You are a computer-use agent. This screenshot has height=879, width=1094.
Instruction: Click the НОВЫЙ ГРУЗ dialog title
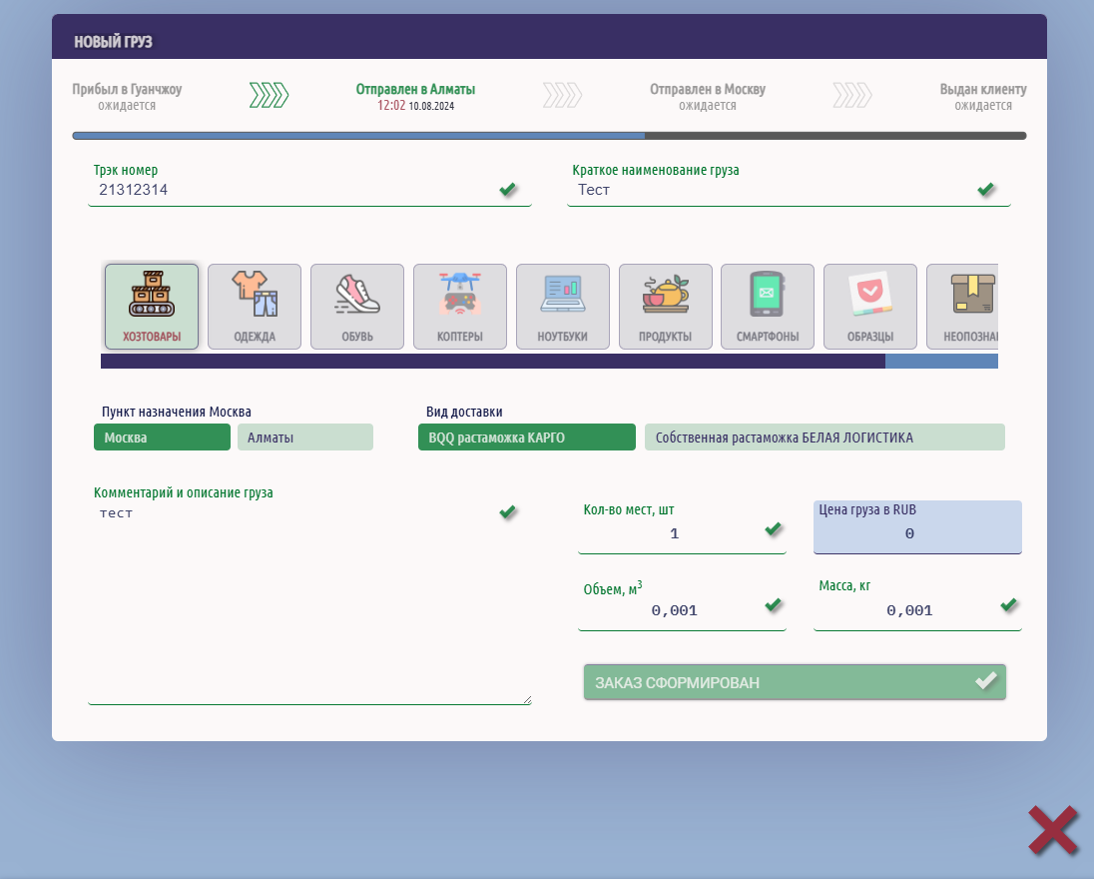113,42
